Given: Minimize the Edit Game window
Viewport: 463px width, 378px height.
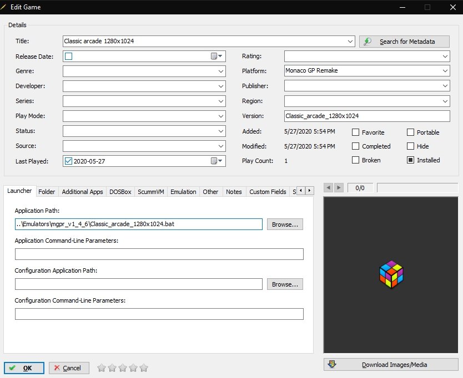Looking at the screenshot, I should click(x=402, y=7).
